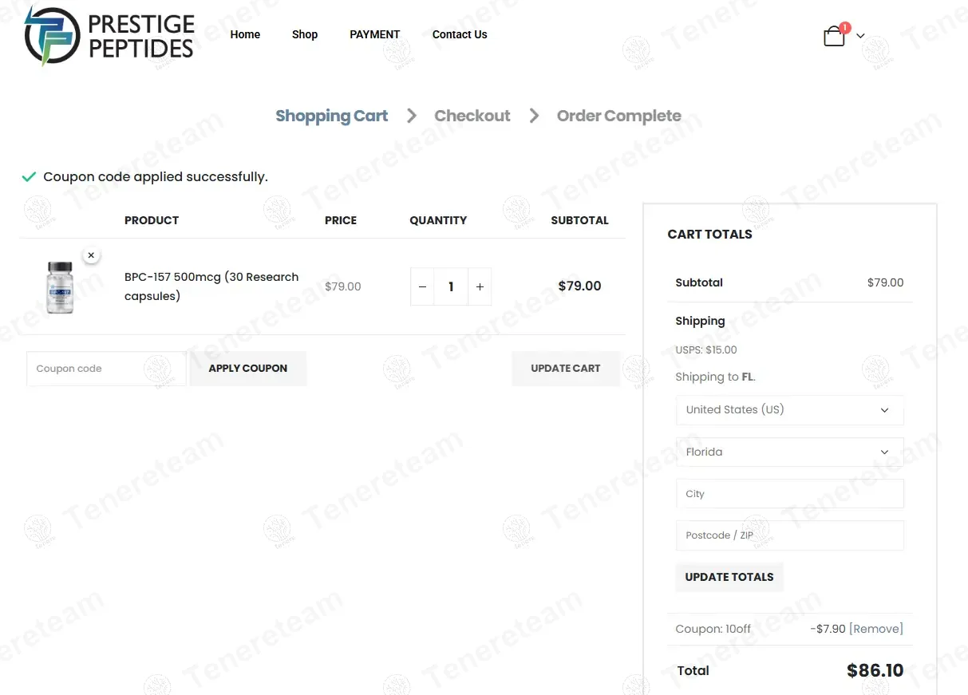Click the Shipping to FL text
Image resolution: width=968 pixels, height=695 pixels.
715,377
